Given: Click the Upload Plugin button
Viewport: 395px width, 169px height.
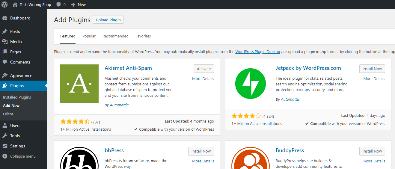Looking at the screenshot, I should coord(108,20).
